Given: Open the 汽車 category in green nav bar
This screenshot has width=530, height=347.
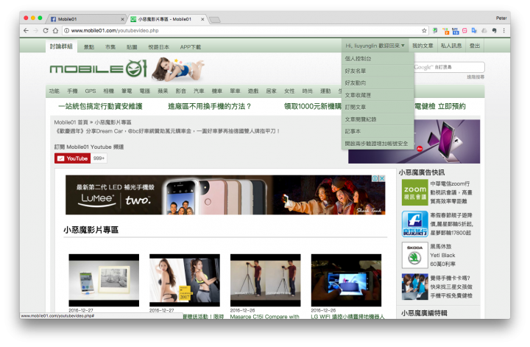Looking at the screenshot, I should pyautogui.click(x=199, y=91).
